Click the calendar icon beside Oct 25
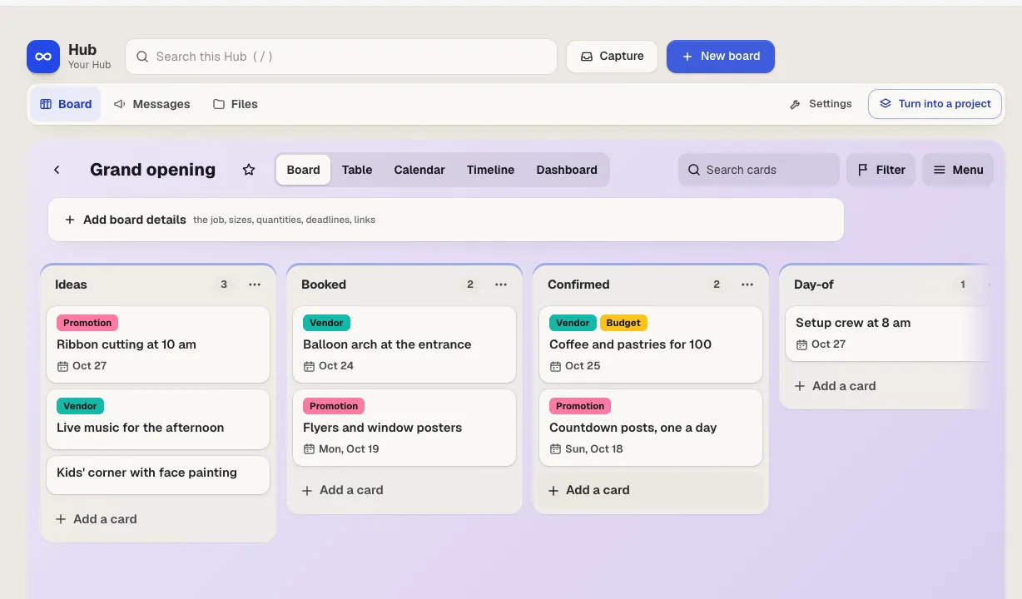 tap(555, 366)
